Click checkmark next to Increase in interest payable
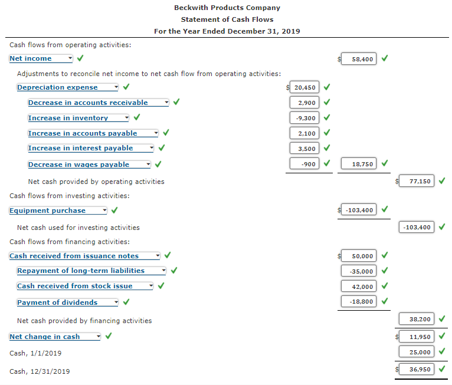 (x=162, y=148)
